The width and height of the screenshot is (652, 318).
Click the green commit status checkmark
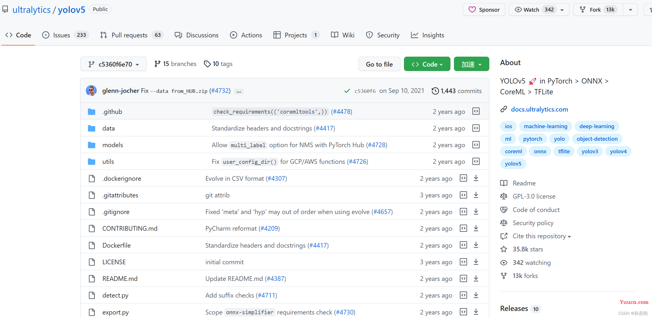tap(347, 91)
